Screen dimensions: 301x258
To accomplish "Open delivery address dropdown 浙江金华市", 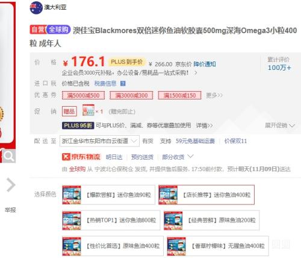I will [x=99, y=141].
